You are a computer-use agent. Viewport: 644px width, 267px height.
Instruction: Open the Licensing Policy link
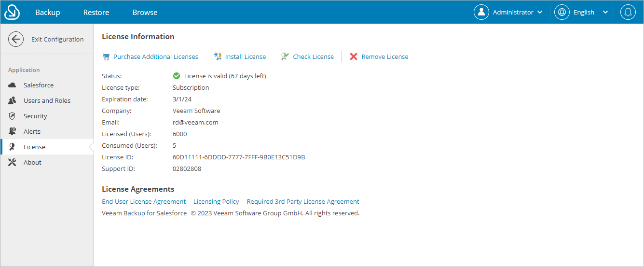click(216, 201)
